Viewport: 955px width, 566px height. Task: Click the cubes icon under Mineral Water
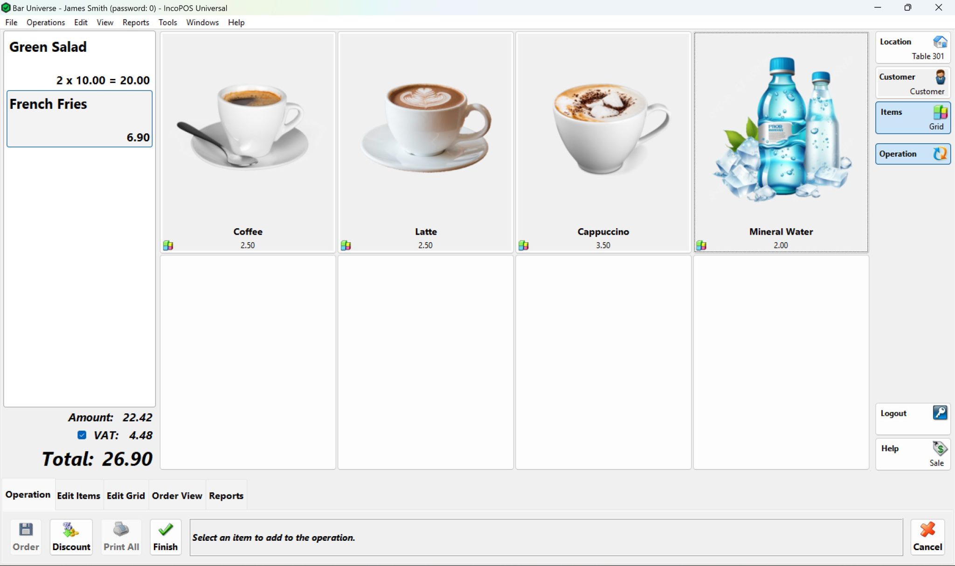701,245
